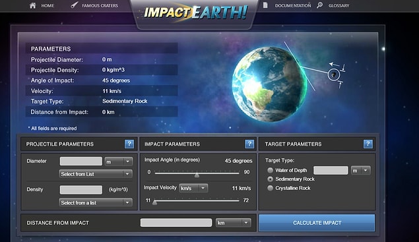Click the Home house icon
Image resolution: width=419 pixels, height=242 pixels.
[32, 5]
